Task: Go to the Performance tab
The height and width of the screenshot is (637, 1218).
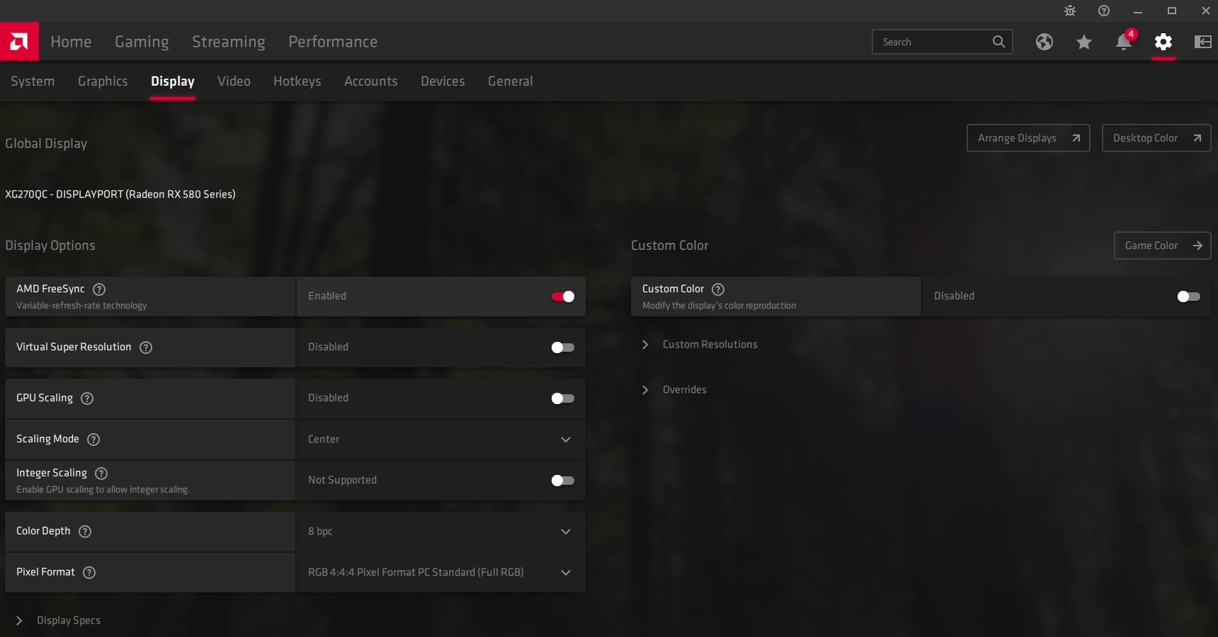Action: coord(333,42)
